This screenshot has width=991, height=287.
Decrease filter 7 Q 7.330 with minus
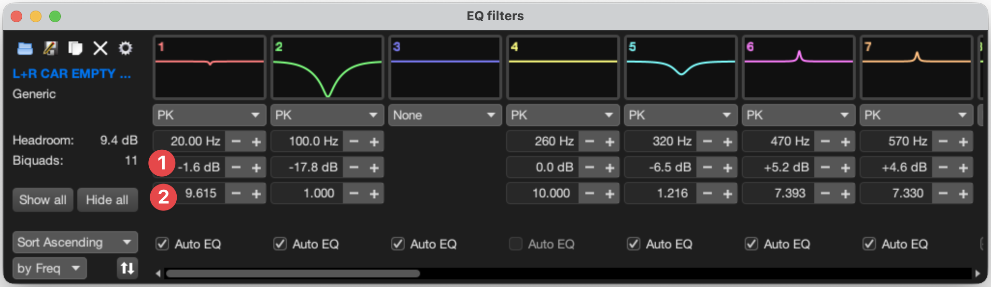[x=943, y=194]
